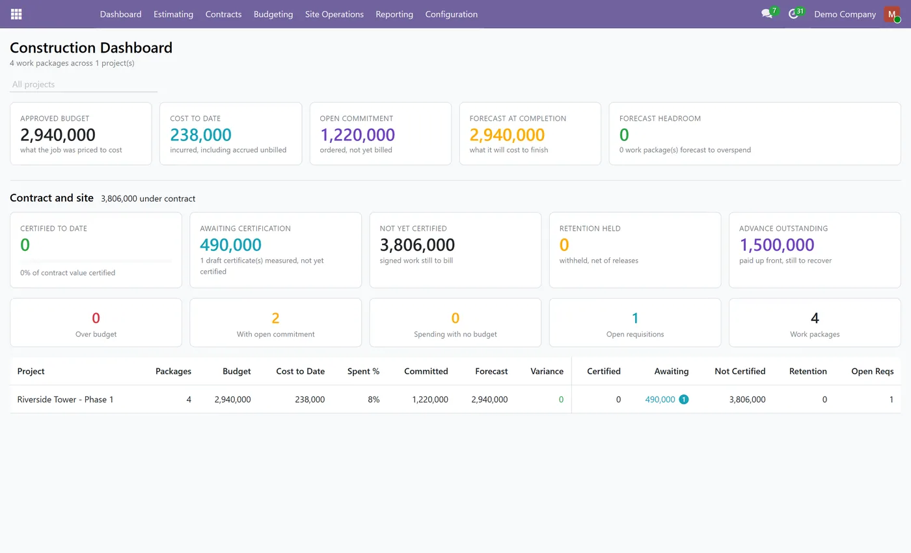Click the With open commitment tile
Screen dimensions: 911x553
click(275, 322)
